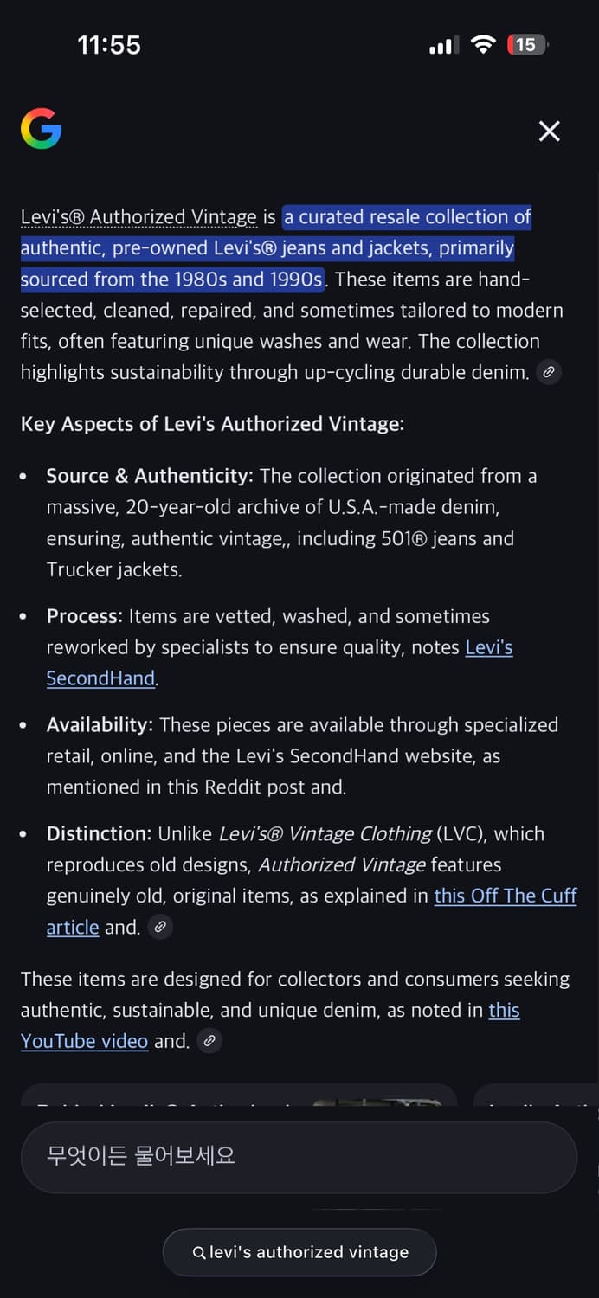Image resolution: width=599 pixels, height=1298 pixels.
Task: Open the partially visible second source card
Action: click(537, 1101)
